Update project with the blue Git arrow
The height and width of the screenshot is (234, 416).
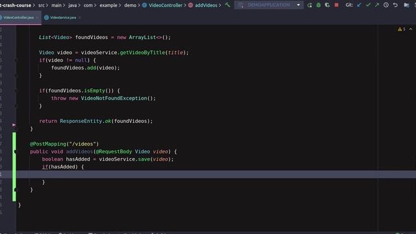(359, 5)
